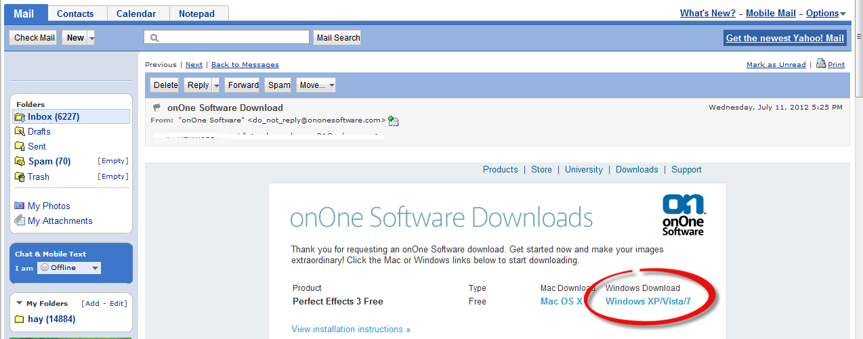Click the Reply button
The height and width of the screenshot is (339, 863).
(198, 85)
